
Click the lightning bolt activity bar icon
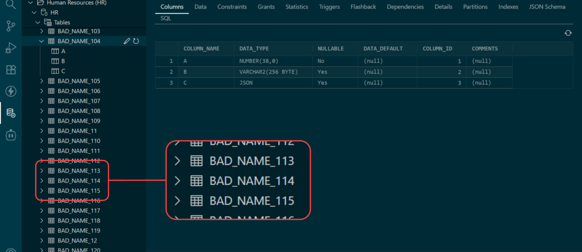tap(10, 91)
